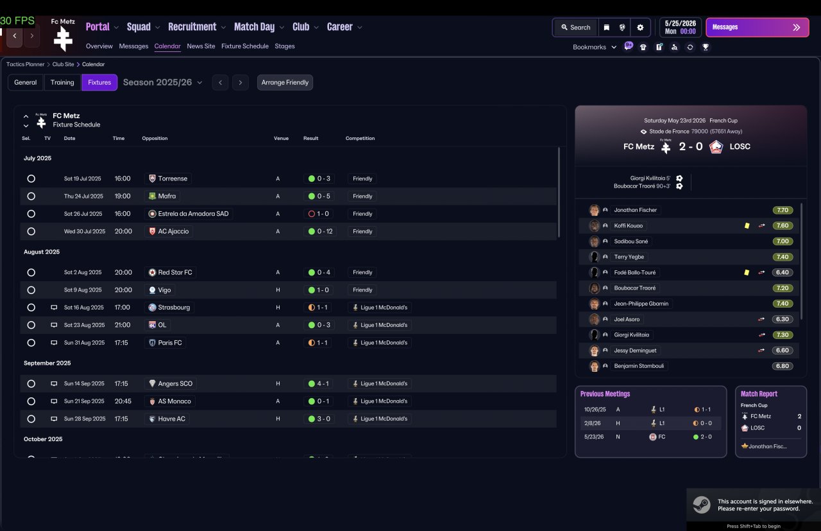Click the scouting person-search icon in bookmarks bar
821x531 pixels.
point(674,47)
